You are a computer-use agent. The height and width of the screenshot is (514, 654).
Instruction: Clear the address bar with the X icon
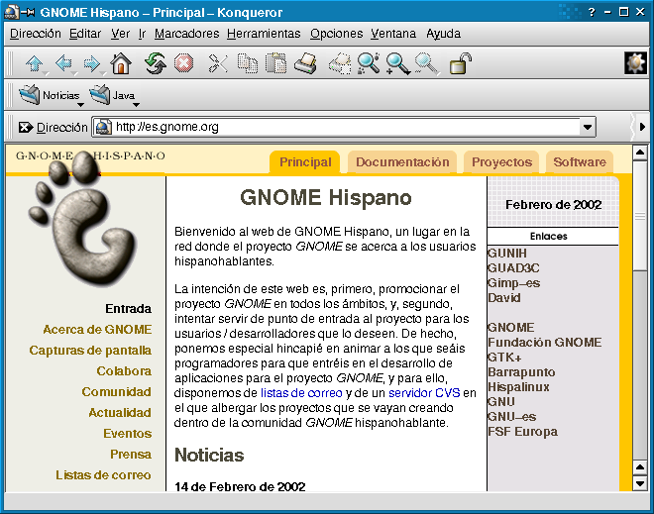[26, 127]
